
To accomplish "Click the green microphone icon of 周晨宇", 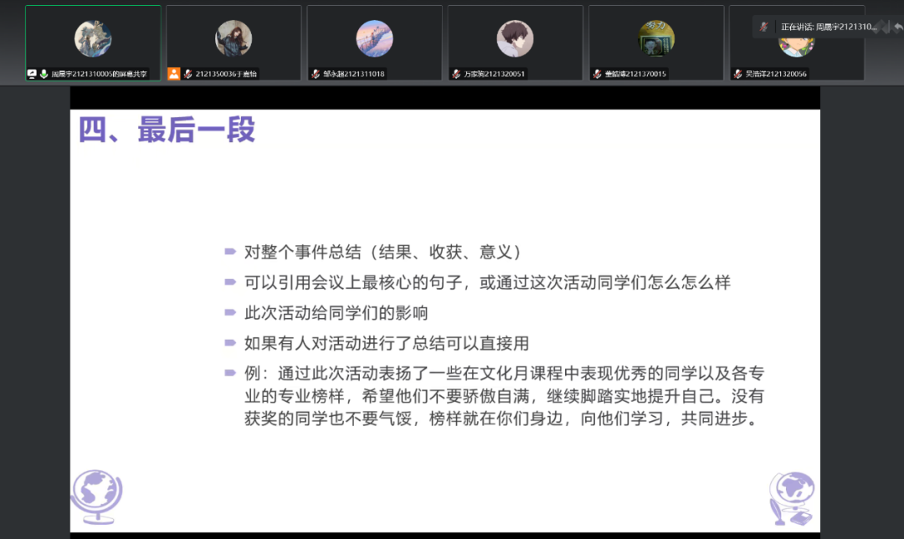I will coord(44,74).
